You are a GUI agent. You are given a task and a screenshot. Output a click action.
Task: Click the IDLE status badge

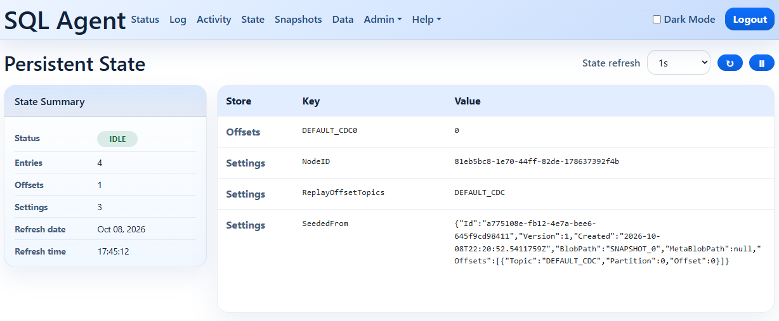117,139
